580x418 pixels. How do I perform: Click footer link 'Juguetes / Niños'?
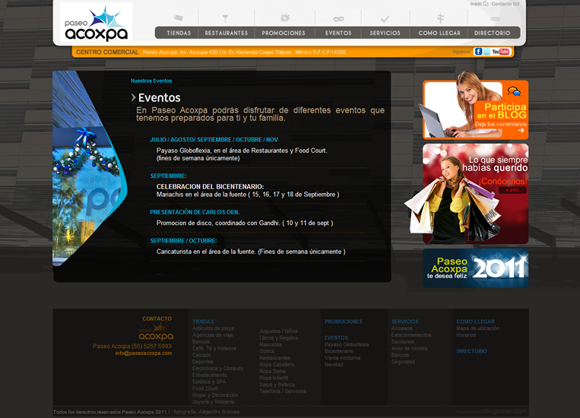278,331
